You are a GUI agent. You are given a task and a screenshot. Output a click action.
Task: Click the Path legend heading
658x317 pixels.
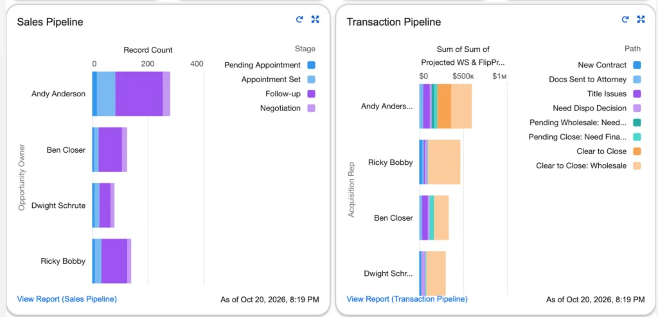click(632, 49)
